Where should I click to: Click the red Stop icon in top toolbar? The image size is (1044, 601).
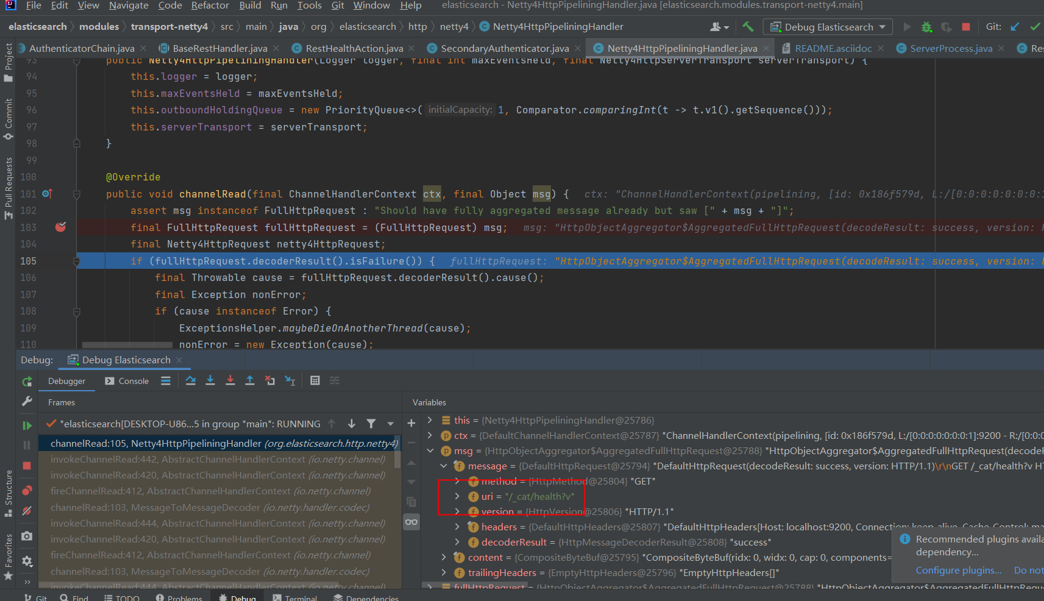[966, 27]
